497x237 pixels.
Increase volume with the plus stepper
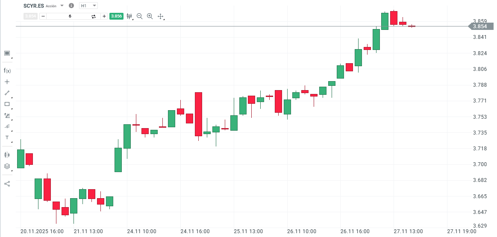click(104, 16)
